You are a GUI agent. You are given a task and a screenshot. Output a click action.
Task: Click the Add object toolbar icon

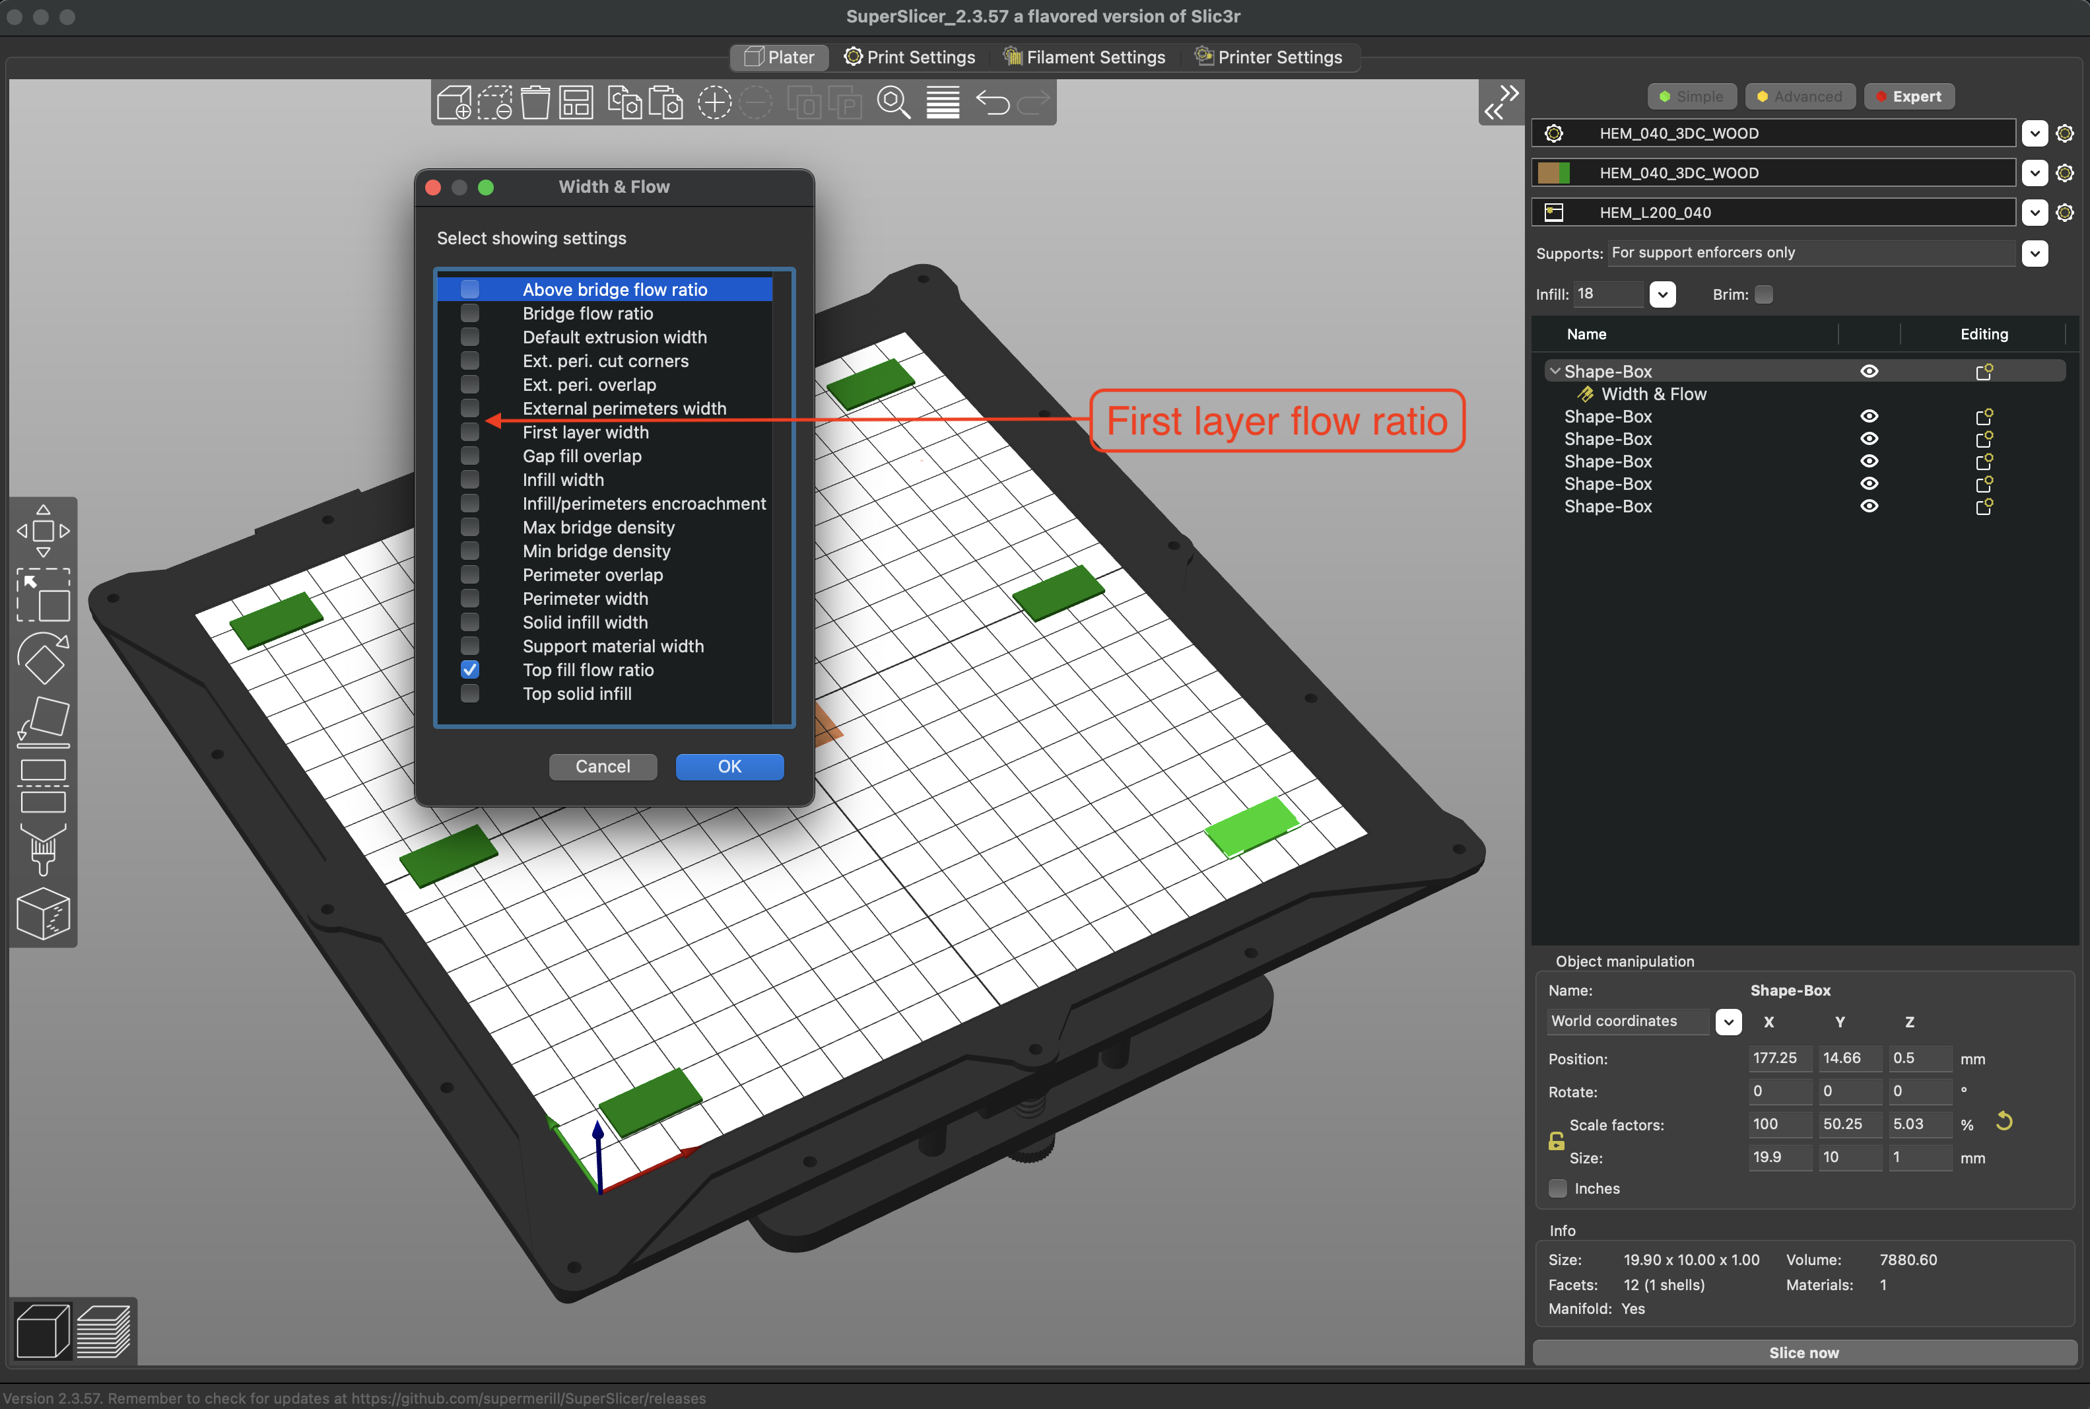coord(454,102)
